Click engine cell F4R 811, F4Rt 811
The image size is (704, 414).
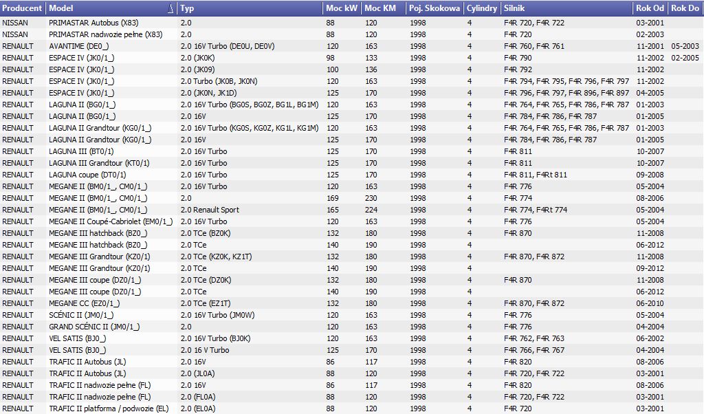click(x=535, y=174)
